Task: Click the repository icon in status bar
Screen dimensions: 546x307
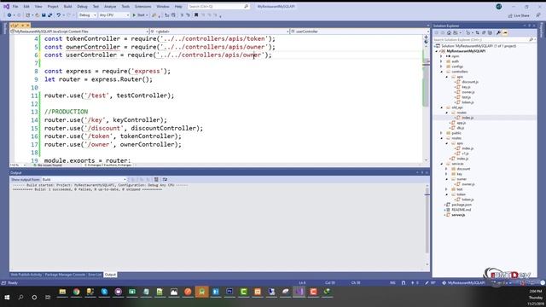Action: click(x=444, y=283)
